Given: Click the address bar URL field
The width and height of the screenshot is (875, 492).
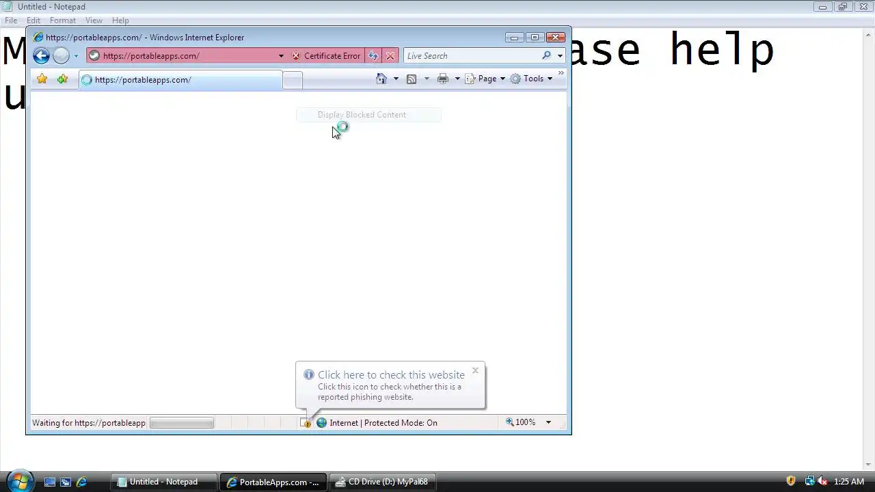Looking at the screenshot, I should [x=181, y=56].
